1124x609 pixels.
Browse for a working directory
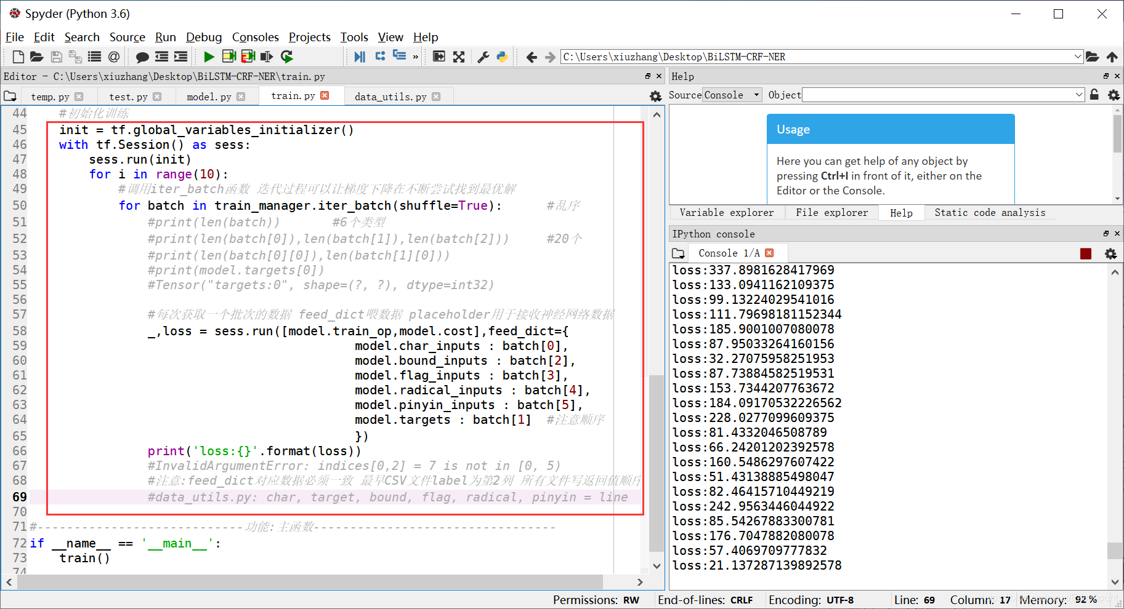(x=1093, y=57)
